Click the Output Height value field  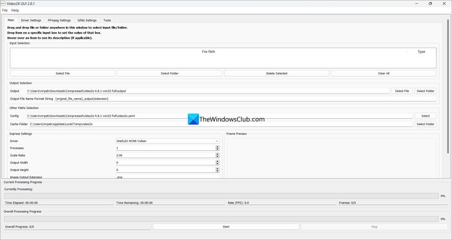pyautogui.click(x=165, y=170)
